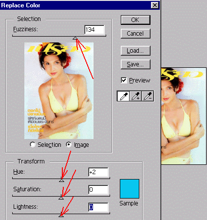Image resolution: width=207 pixels, height=220 pixels.
Task: Click the Saturation value field
Action: 98,190
